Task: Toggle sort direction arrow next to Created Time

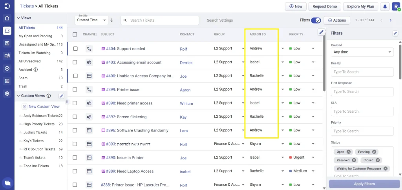Action: click(112, 20)
